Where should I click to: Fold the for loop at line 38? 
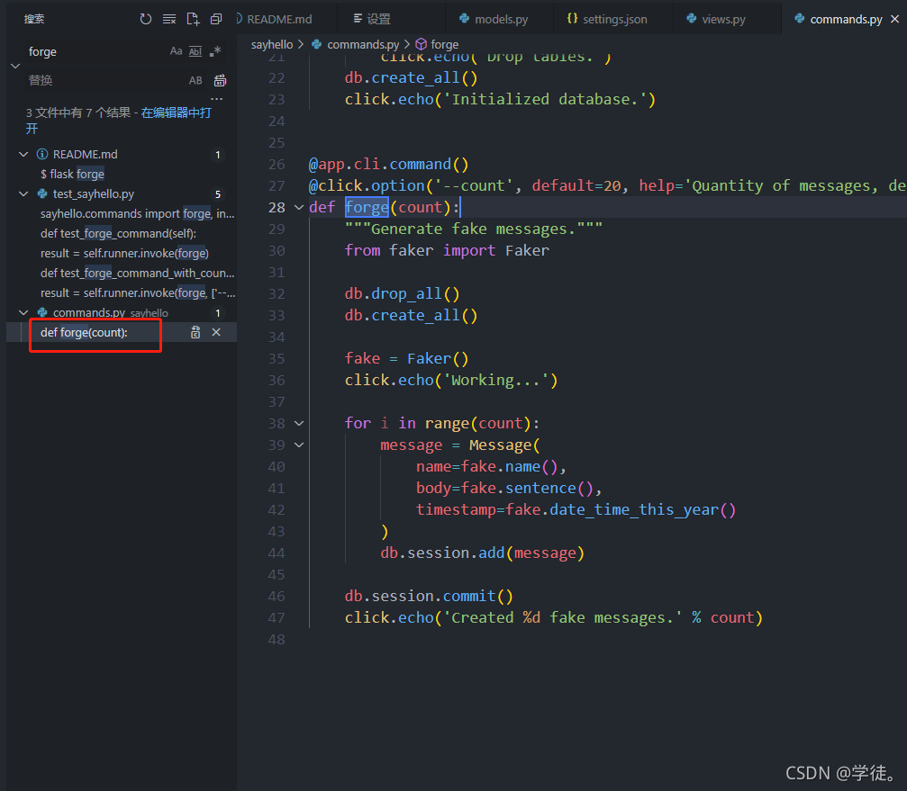click(x=299, y=424)
